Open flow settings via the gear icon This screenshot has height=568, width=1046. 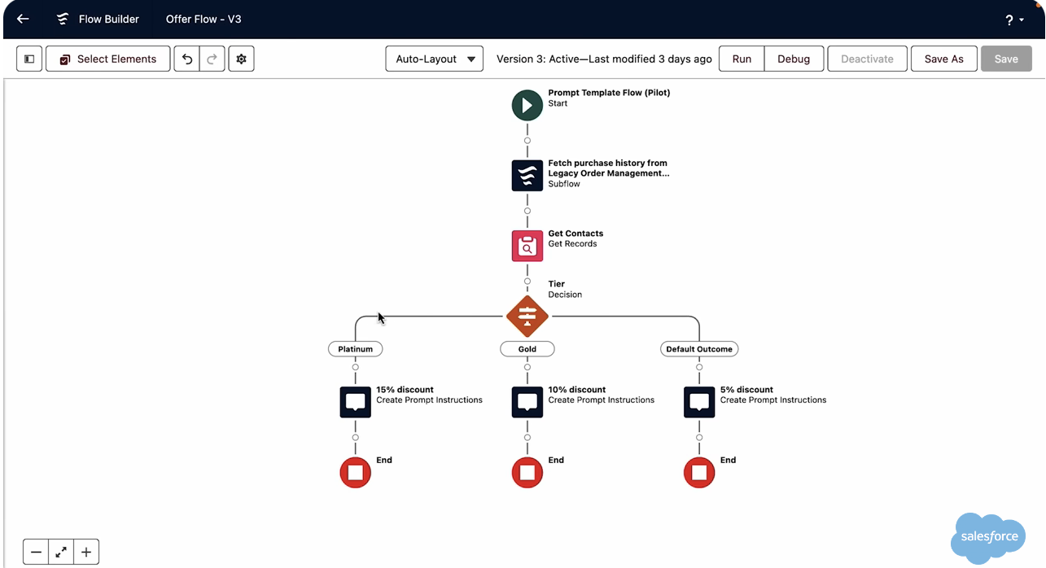click(241, 58)
